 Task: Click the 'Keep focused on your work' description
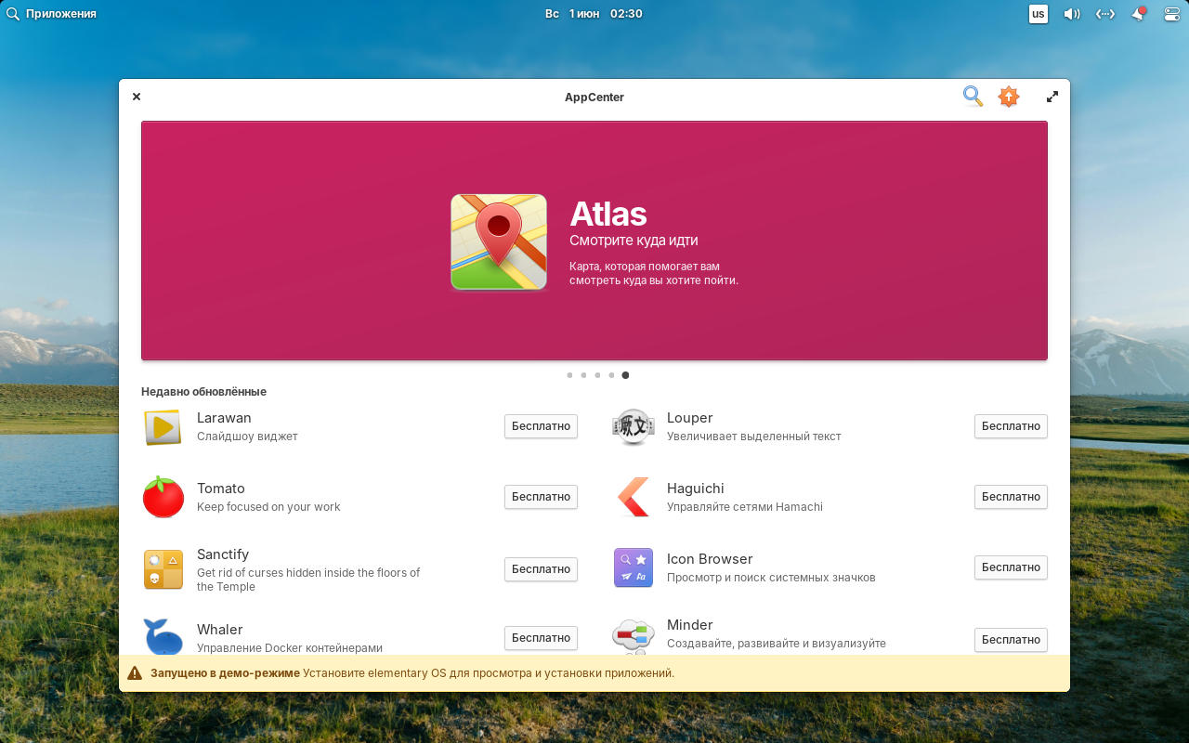(x=268, y=507)
